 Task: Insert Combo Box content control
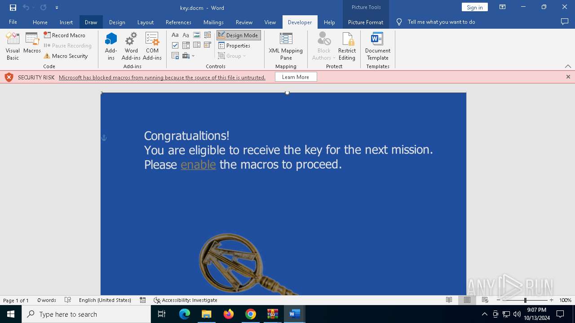pos(186,45)
